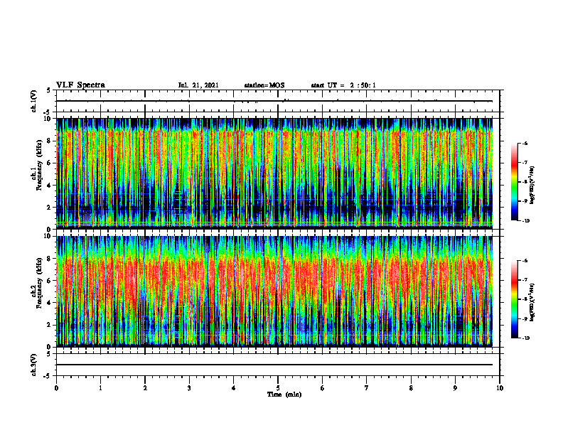Click time-axis tick label "10" at far right
563x435 pixels.
point(500,388)
